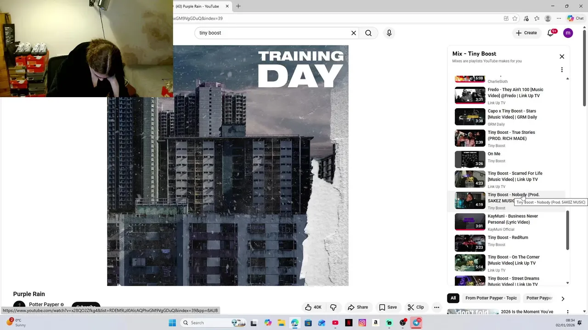Like the video with the 40K thumbs-up
The width and height of the screenshot is (588, 330).
point(313,307)
